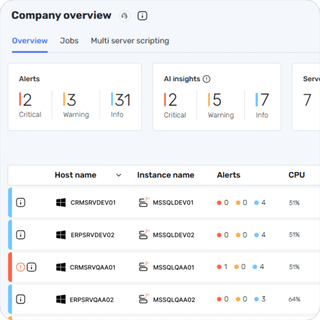Click the red critical alert icon on CRMSRVQAA01 row
The height and width of the screenshot is (320, 320).
coord(21,267)
